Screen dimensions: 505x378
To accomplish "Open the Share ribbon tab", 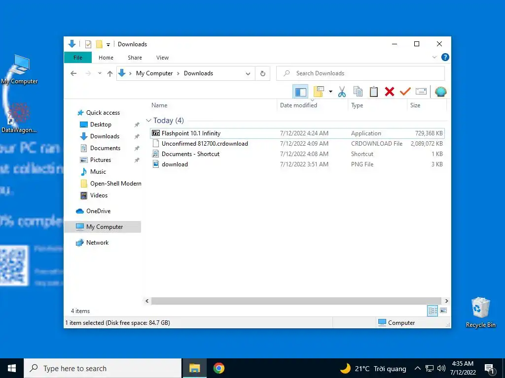I will [x=135, y=58].
